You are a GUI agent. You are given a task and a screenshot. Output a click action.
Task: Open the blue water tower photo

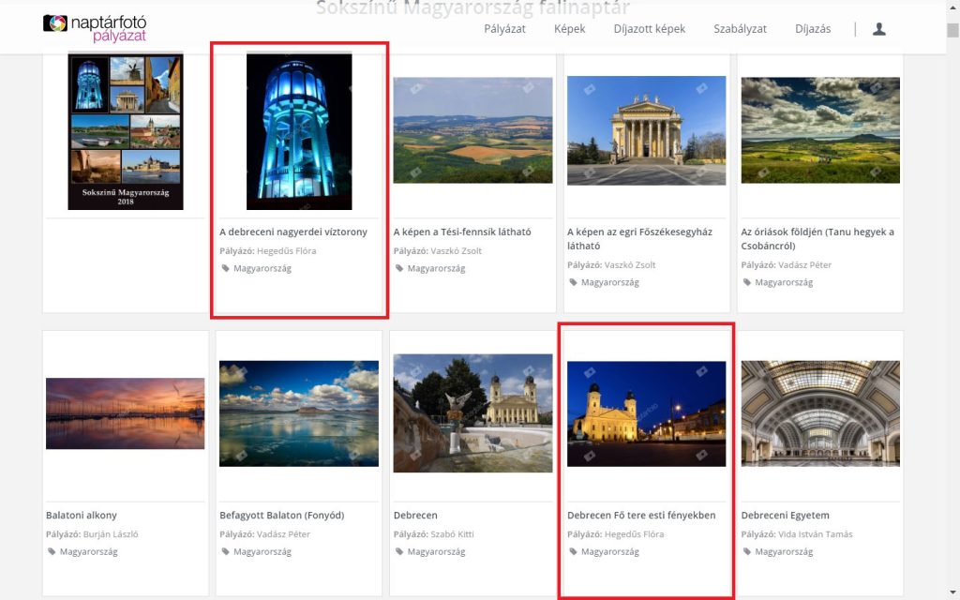tap(299, 131)
